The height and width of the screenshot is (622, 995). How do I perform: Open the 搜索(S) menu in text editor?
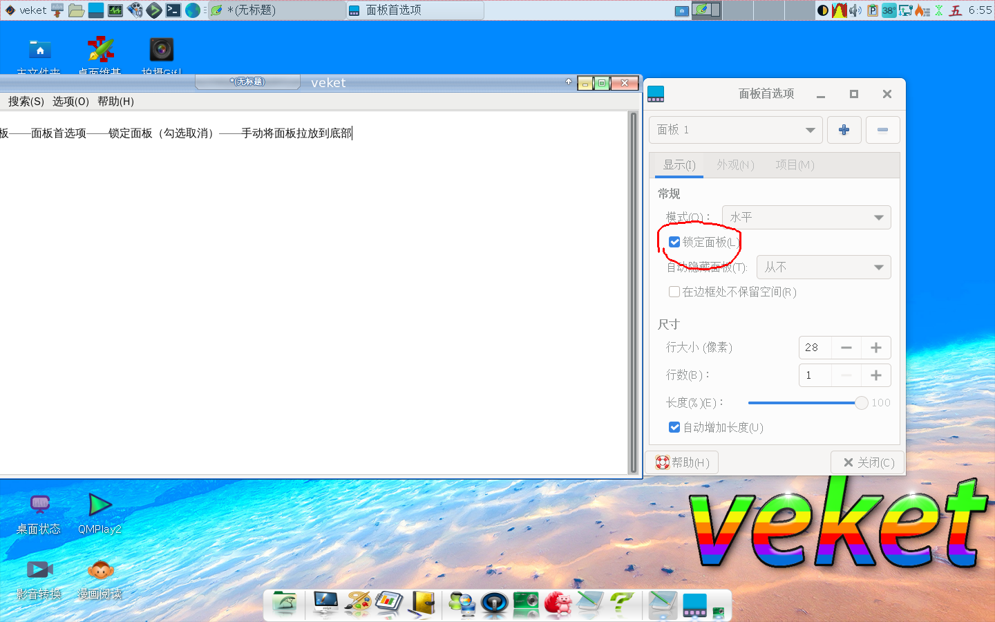tap(26, 102)
